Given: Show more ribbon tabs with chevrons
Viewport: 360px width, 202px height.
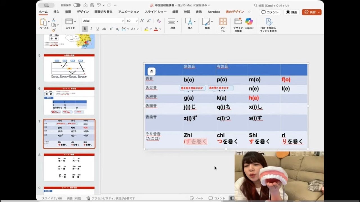Looking at the screenshot, I should click(249, 12).
